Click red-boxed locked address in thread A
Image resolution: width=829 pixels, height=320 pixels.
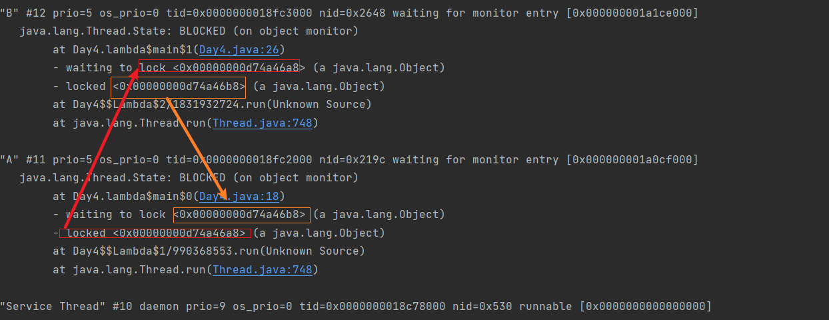tap(155, 233)
